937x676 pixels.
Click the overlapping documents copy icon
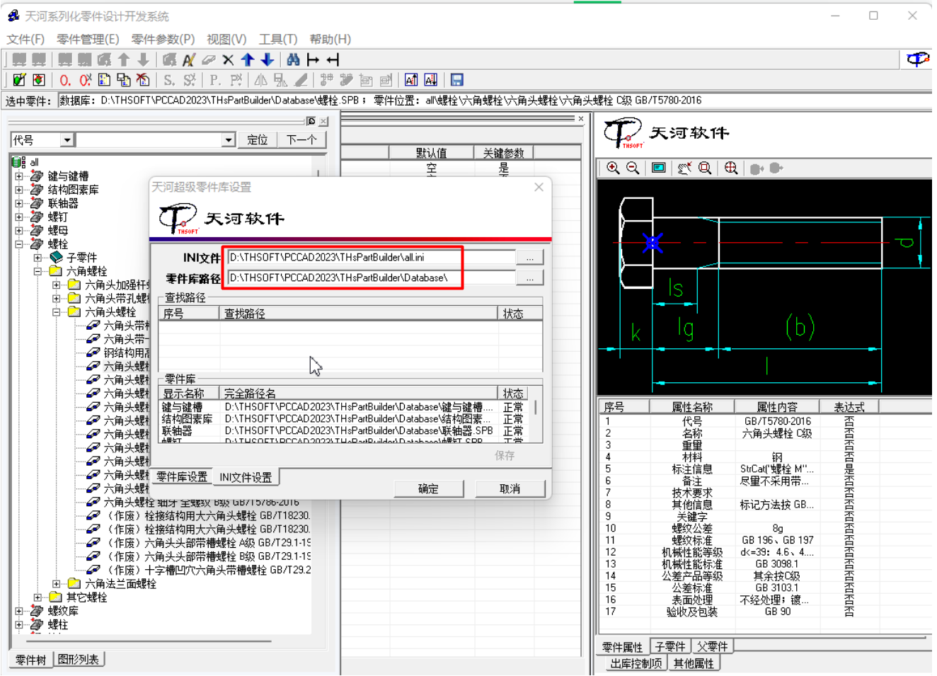coord(124,80)
